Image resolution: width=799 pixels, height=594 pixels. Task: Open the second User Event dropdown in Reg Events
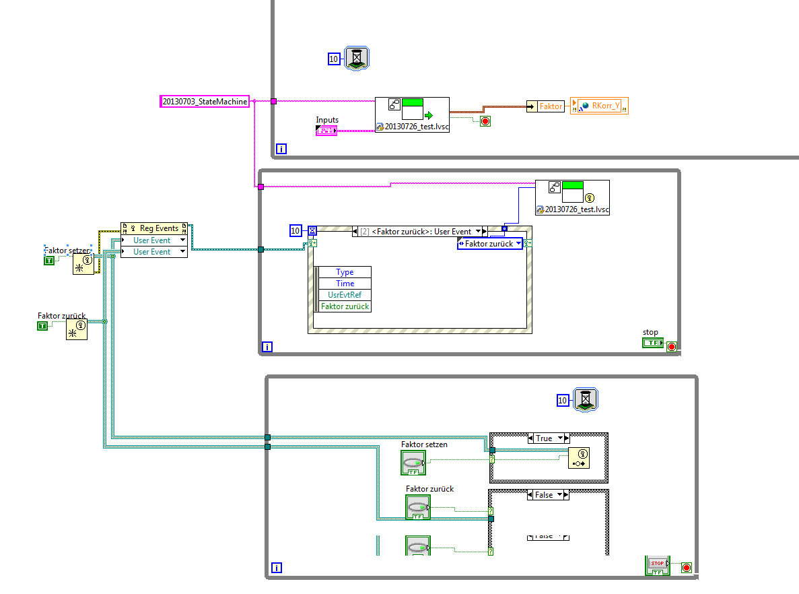(x=182, y=251)
